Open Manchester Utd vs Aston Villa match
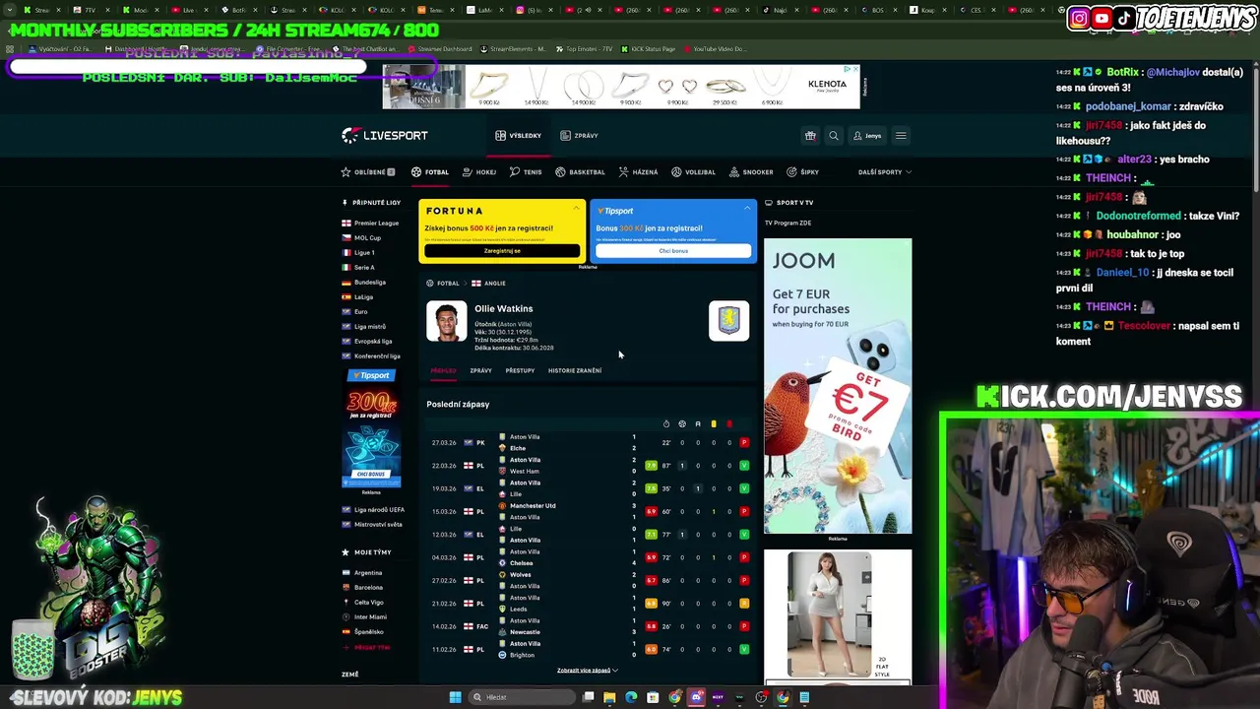This screenshot has height=709, width=1260. pos(589,512)
